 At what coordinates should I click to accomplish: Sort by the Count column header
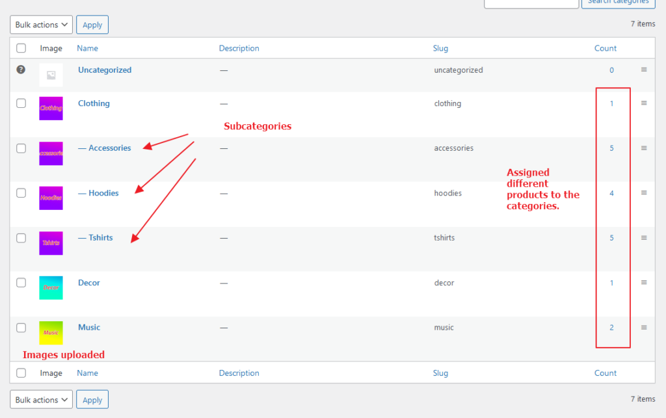pyautogui.click(x=605, y=48)
